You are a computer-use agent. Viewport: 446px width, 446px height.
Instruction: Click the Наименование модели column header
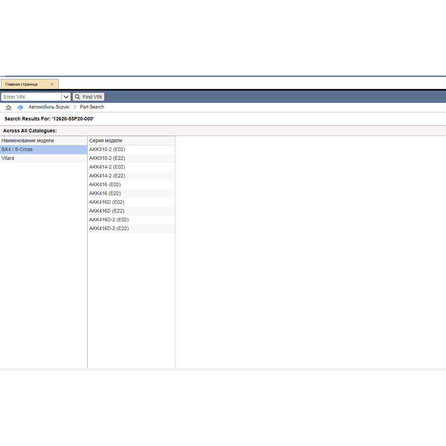[28, 140]
